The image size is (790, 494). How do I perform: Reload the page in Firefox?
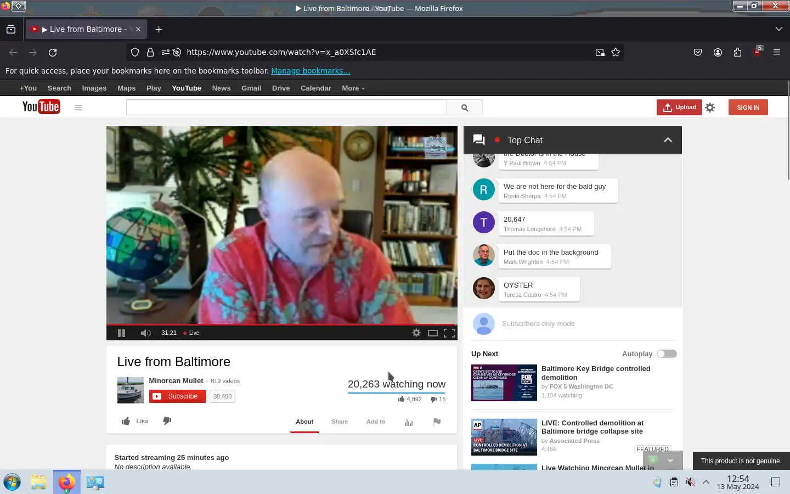(x=53, y=52)
